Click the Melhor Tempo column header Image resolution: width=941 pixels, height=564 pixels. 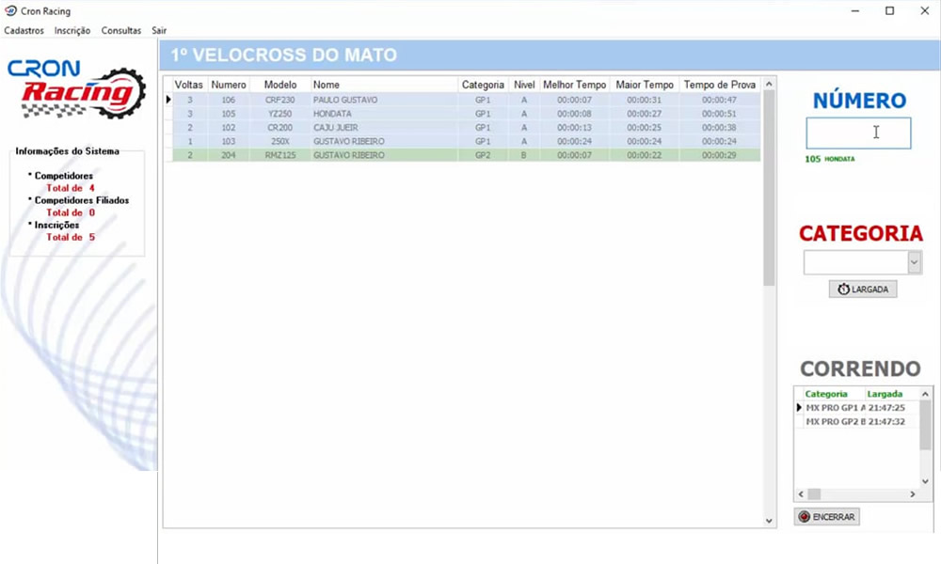[x=574, y=85]
